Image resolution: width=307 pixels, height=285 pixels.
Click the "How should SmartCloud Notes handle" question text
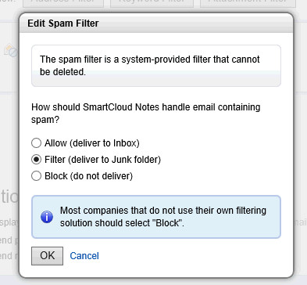coord(146,114)
